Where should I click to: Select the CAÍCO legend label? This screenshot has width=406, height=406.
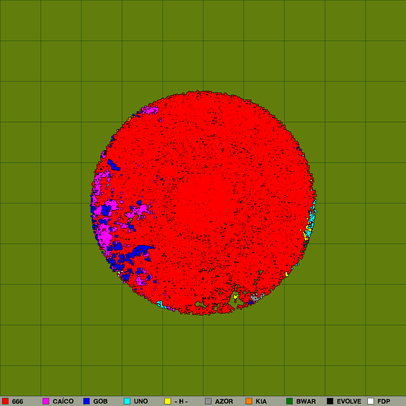click(x=63, y=401)
